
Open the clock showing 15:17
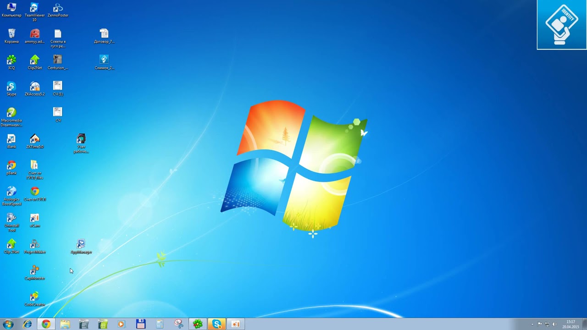point(570,324)
